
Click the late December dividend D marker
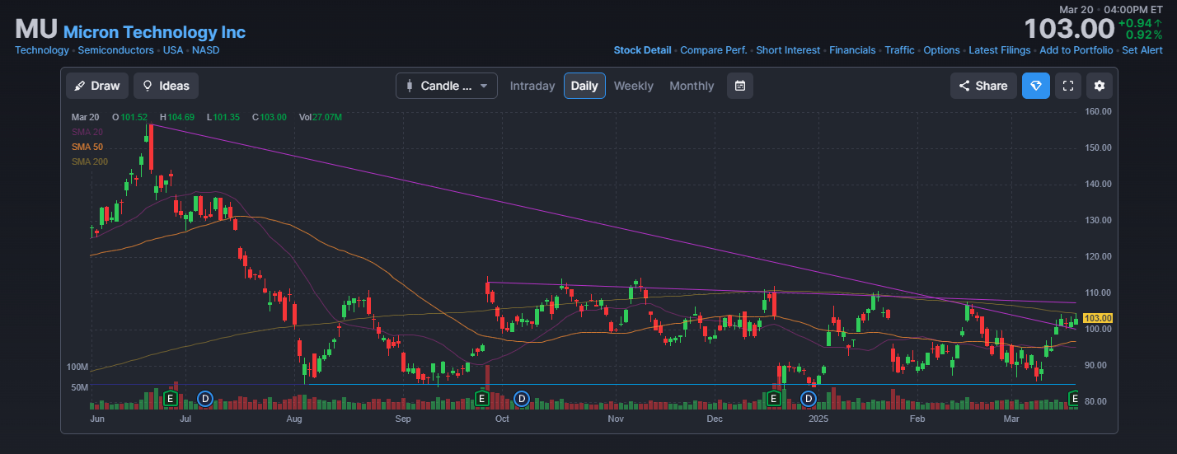point(809,399)
